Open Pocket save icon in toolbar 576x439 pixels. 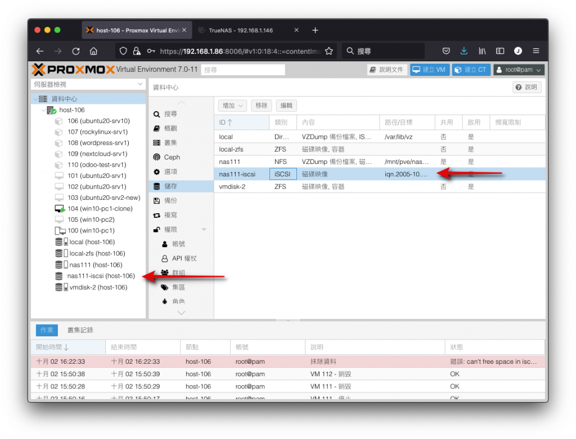(x=446, y=51)
